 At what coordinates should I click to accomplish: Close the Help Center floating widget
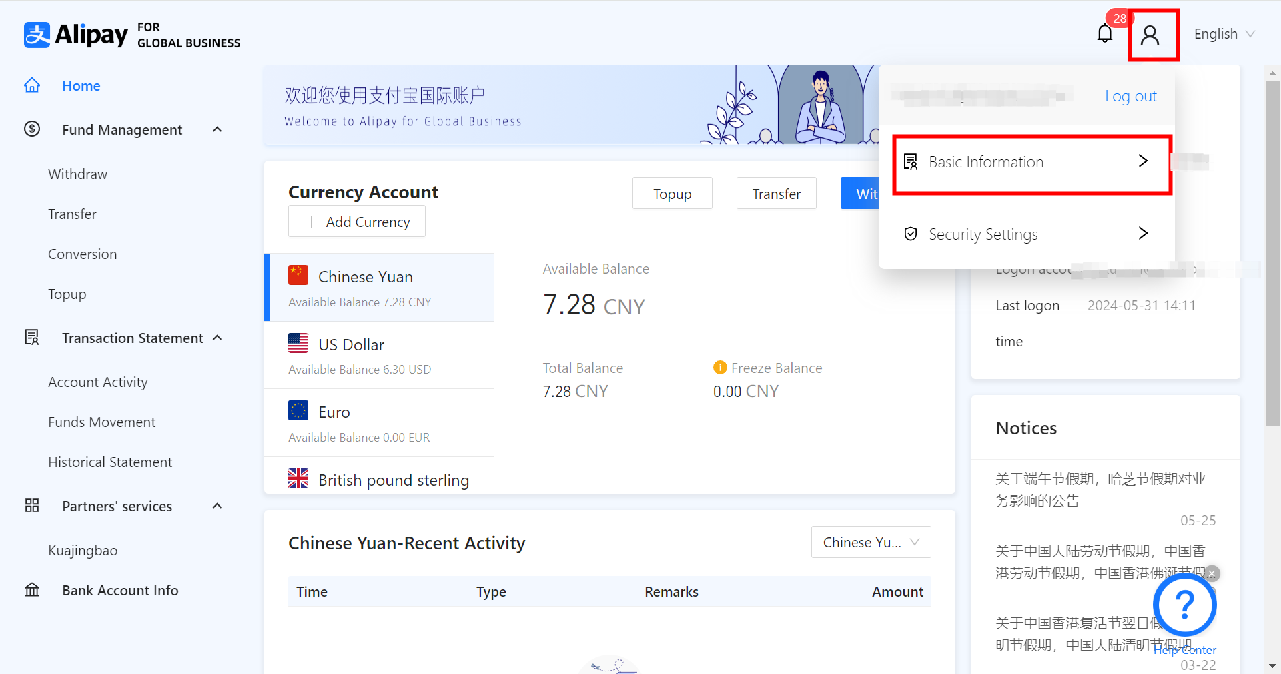point(1212,573)
